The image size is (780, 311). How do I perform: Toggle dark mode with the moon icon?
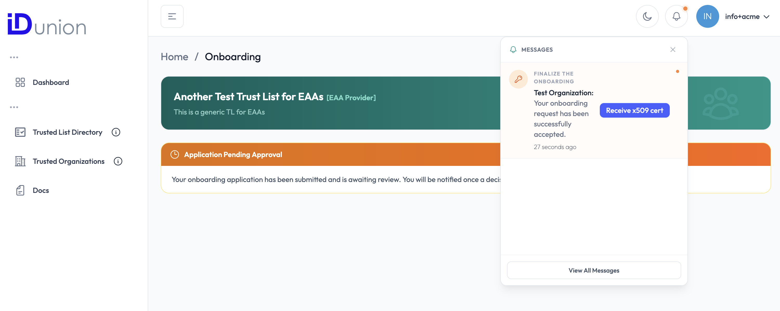click(648, 16)
